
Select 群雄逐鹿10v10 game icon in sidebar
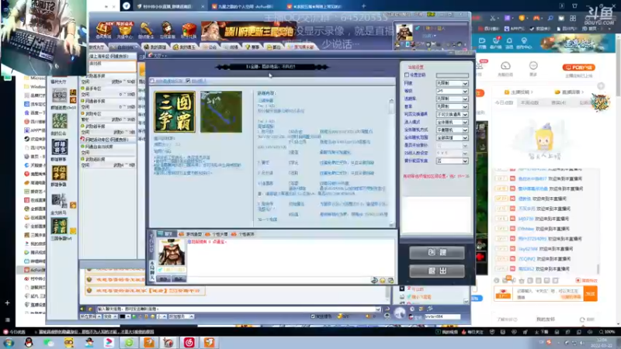point(60,95)
